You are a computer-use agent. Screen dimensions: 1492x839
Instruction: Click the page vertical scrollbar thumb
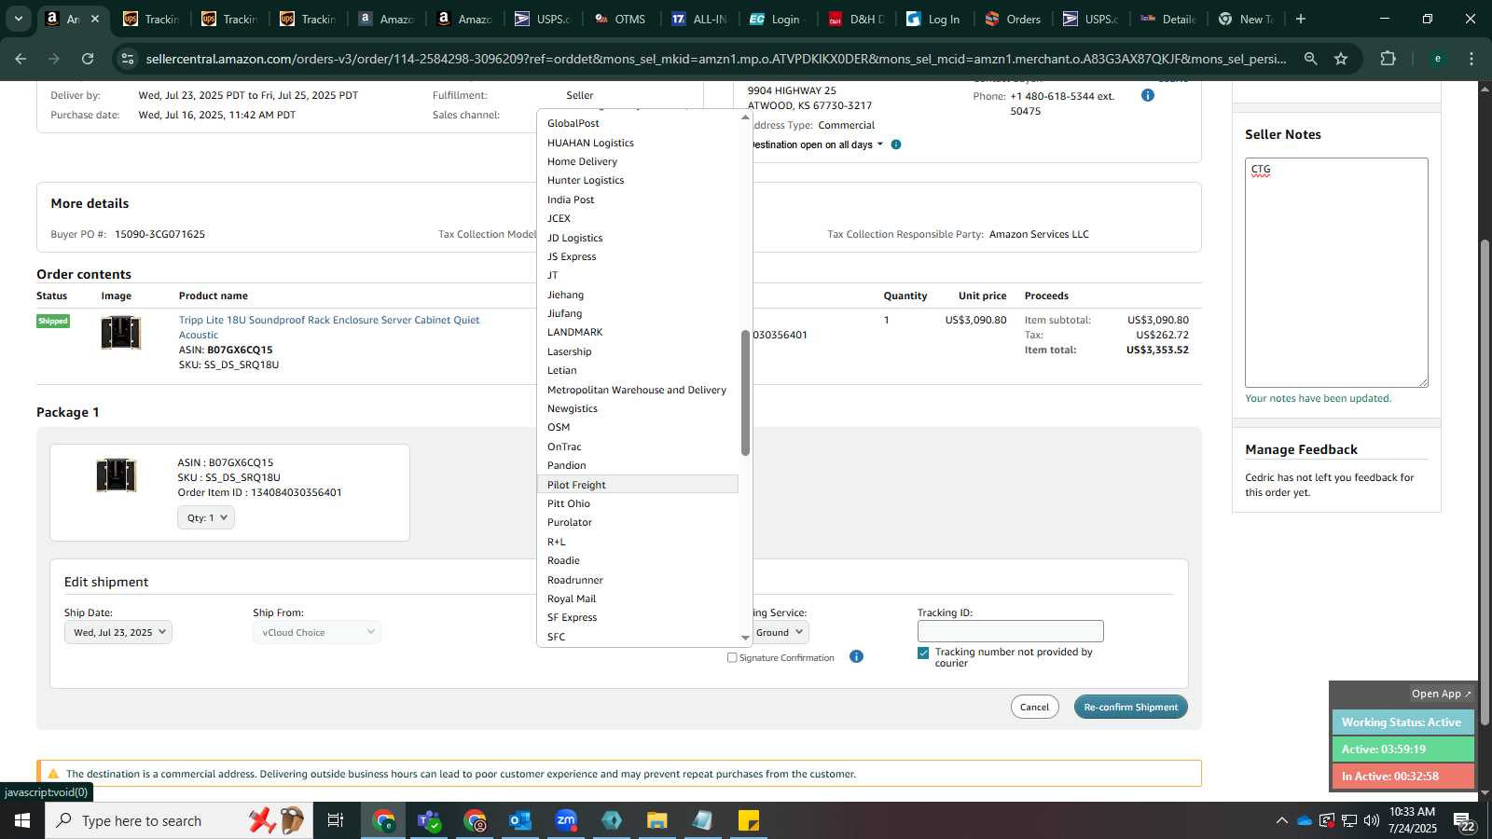point(1485,482)
